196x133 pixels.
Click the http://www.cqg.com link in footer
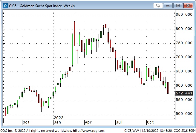pos(89,131)
